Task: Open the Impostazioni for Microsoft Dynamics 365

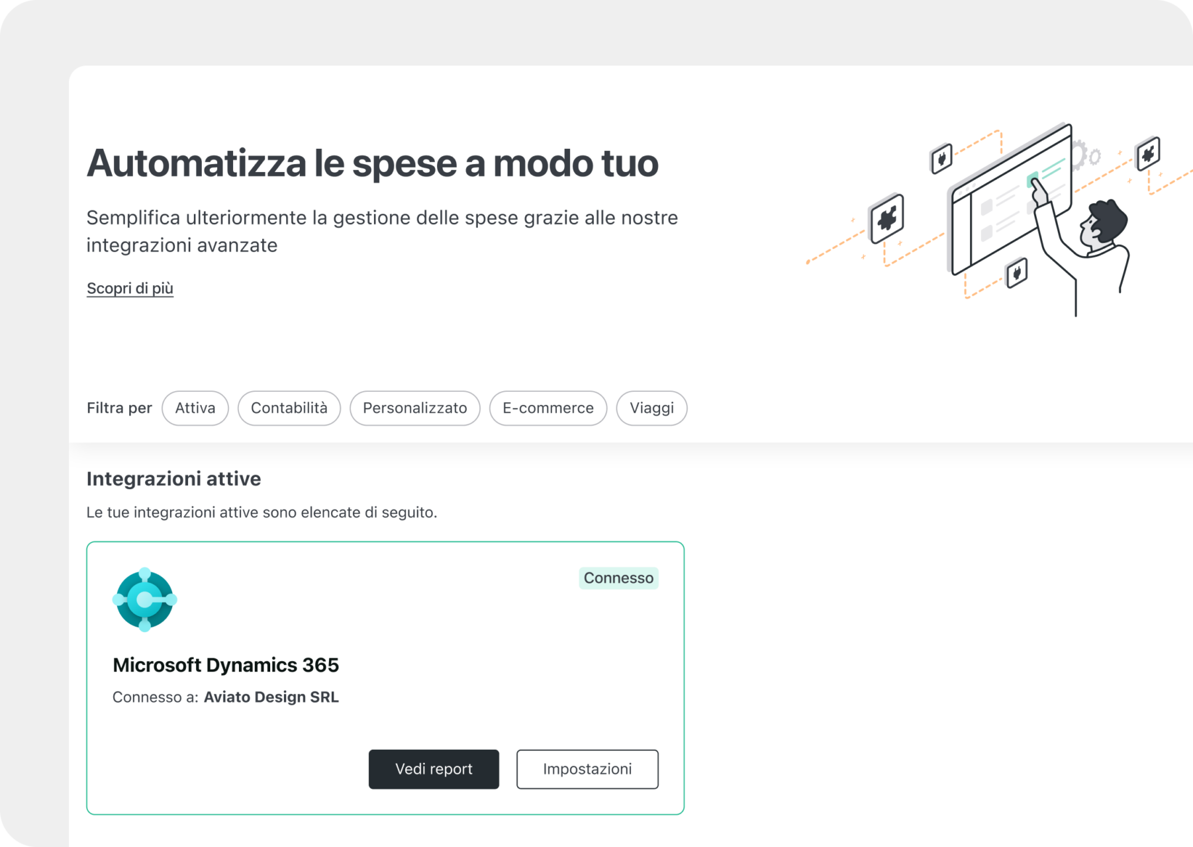Action: click(587, 769)
